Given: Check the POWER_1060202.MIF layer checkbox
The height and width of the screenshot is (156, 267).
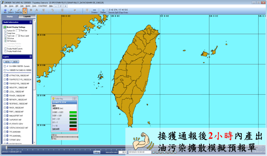Looking at the screenshot, I should 5,96.
